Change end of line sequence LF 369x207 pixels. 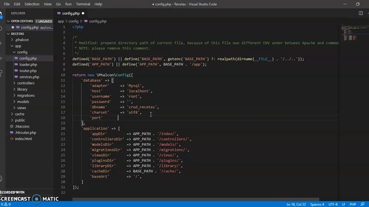tap(344, 205)
